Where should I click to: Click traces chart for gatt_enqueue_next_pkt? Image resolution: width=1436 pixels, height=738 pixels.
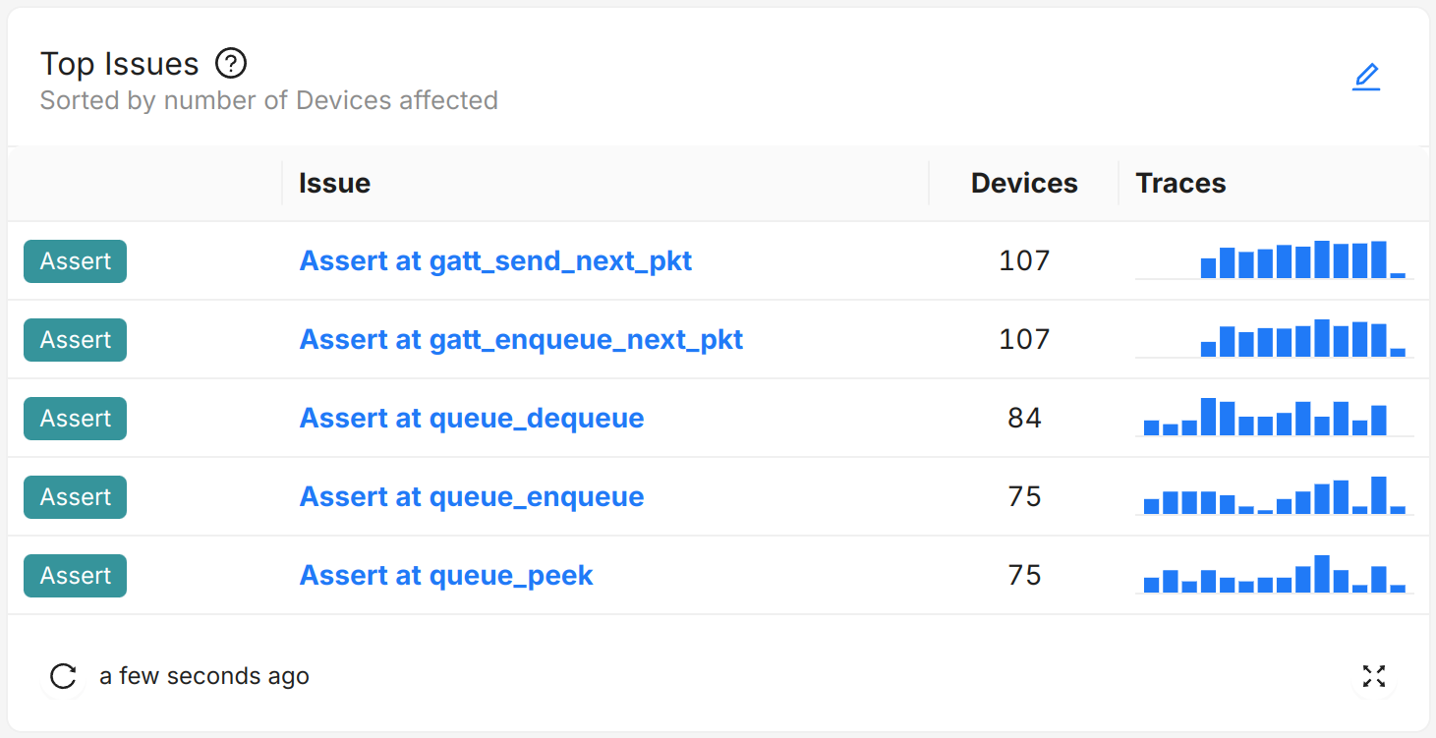1274,340
